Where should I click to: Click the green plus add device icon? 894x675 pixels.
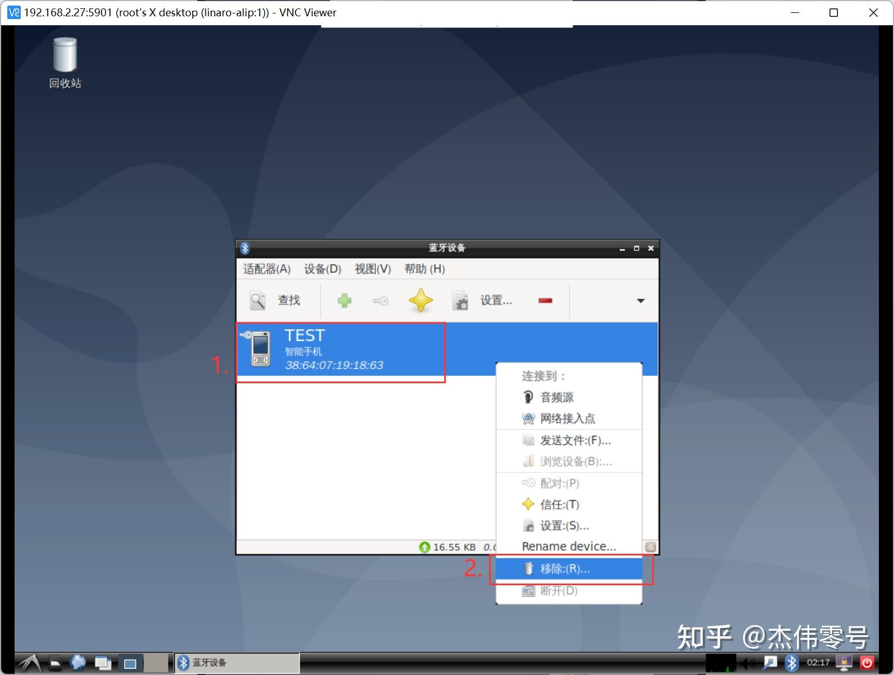[344, 301]
